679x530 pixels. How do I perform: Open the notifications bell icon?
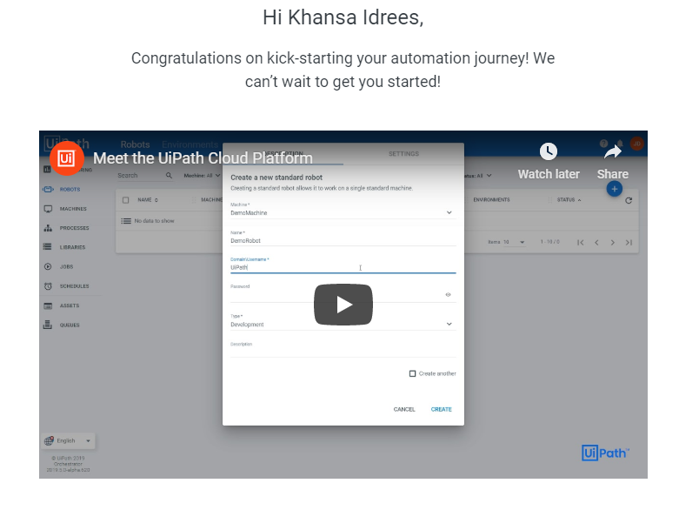click(620, 144)
